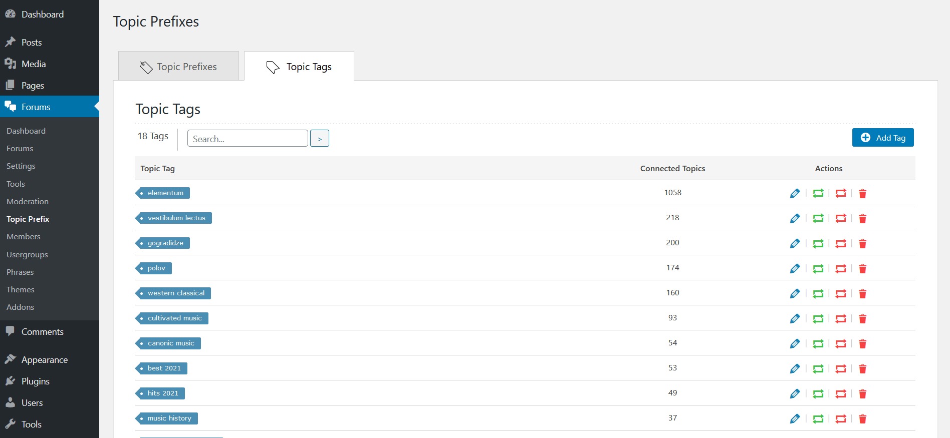Edit the western classical tag with pencil icon
This screenshot has width=950, height=438.
(x=795, y=293)
